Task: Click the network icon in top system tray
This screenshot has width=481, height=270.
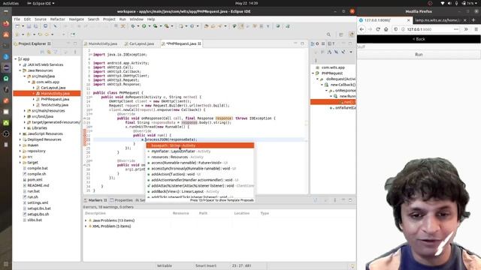Action: coord(443,3)
